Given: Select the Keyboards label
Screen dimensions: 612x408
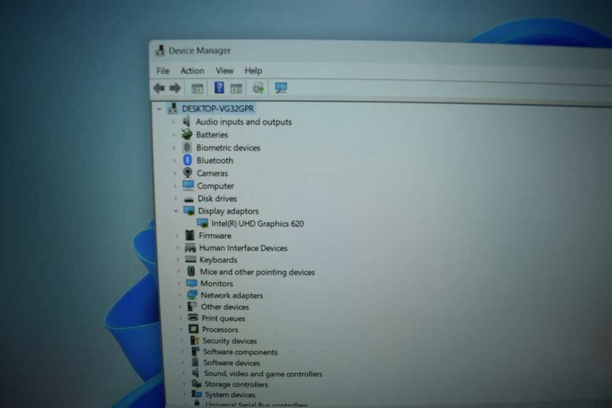Looking at the screenshot, I should pos(218,260).
